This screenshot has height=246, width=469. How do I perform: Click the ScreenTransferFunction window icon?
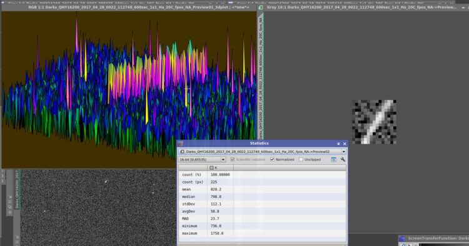tap(403, 239)
